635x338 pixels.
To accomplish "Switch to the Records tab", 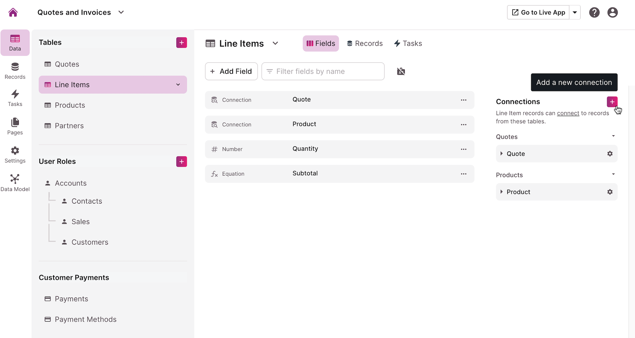I will click(365, 43).
